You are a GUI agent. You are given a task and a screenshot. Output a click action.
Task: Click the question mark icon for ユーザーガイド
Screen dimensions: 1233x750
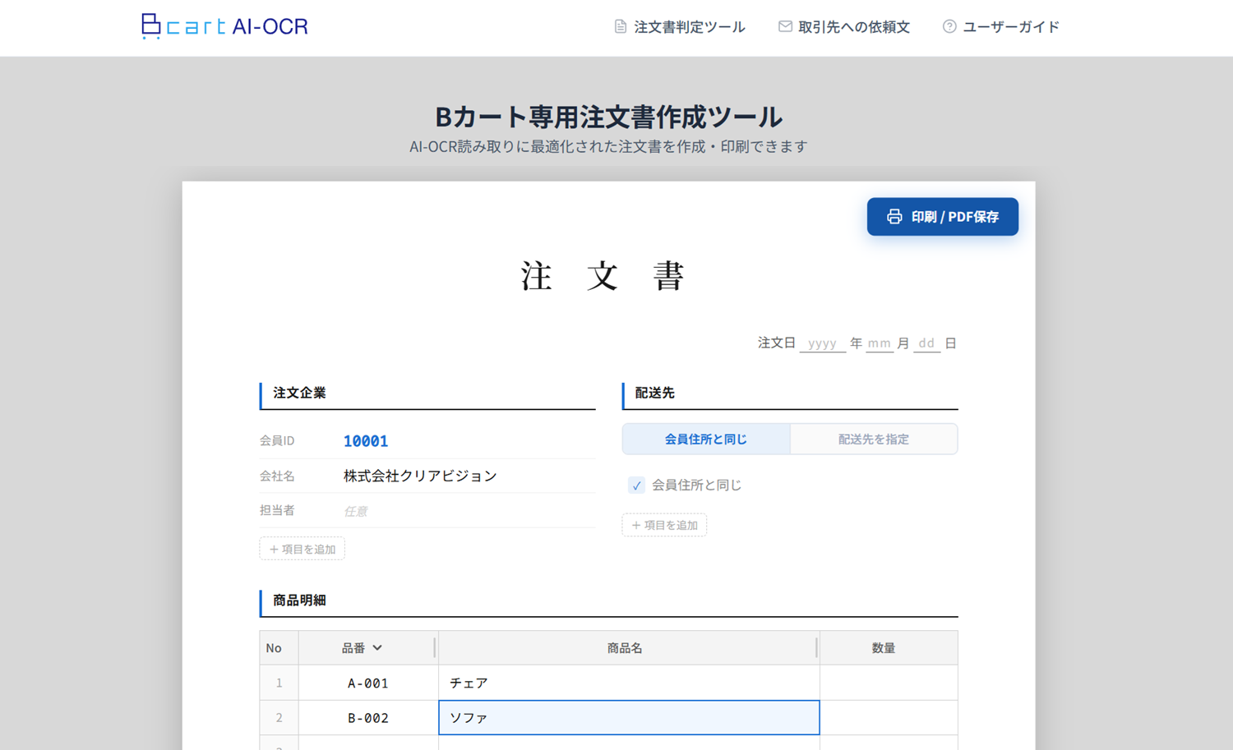click(x=949, y=26)
